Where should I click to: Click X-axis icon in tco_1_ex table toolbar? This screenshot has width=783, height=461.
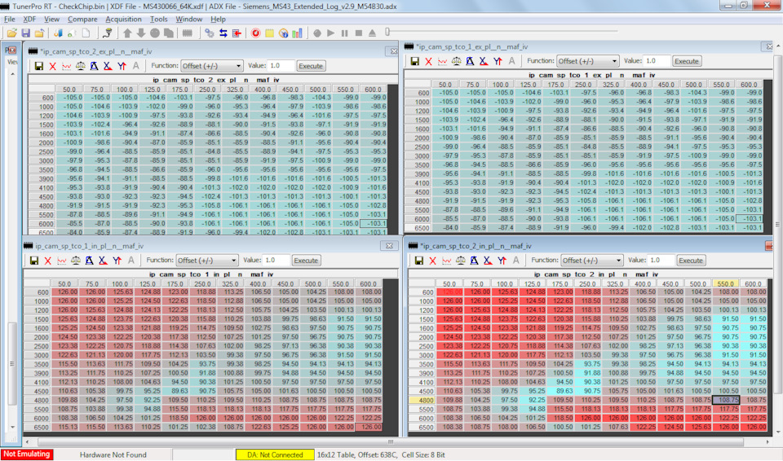coord(484,61)
